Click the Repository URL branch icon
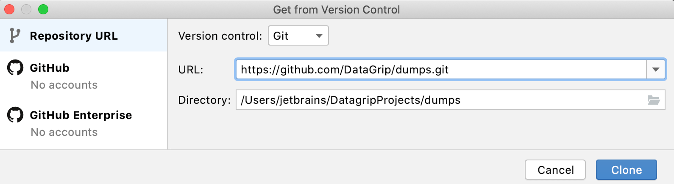Screen dimensions: 674x184 (x=15, y=36)
